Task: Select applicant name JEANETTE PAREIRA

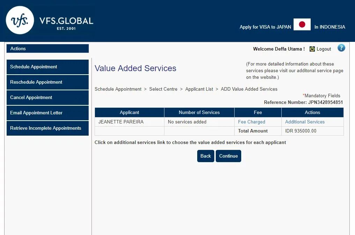Action: (x=121, y=122)
